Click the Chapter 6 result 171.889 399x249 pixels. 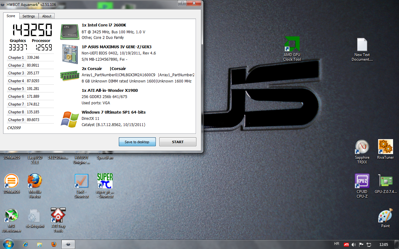[x=33, y=96]
